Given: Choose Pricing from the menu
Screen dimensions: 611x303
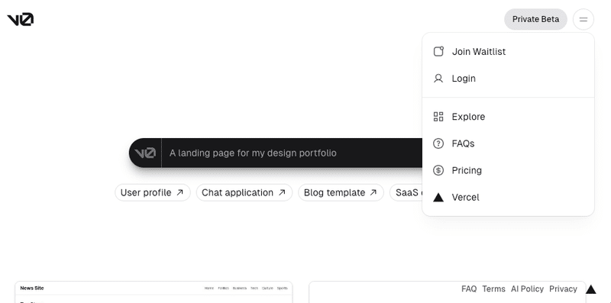Looking at the screenshot, I should click(508, 171).
